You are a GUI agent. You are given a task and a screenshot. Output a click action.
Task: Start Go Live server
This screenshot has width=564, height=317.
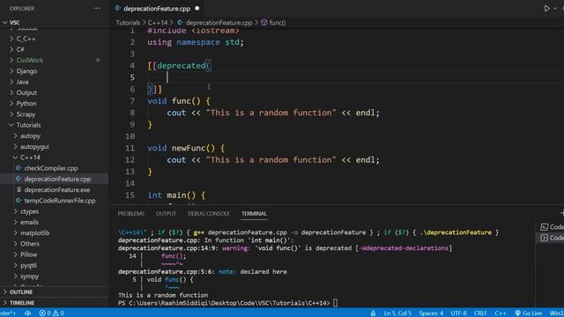point(528,313)
